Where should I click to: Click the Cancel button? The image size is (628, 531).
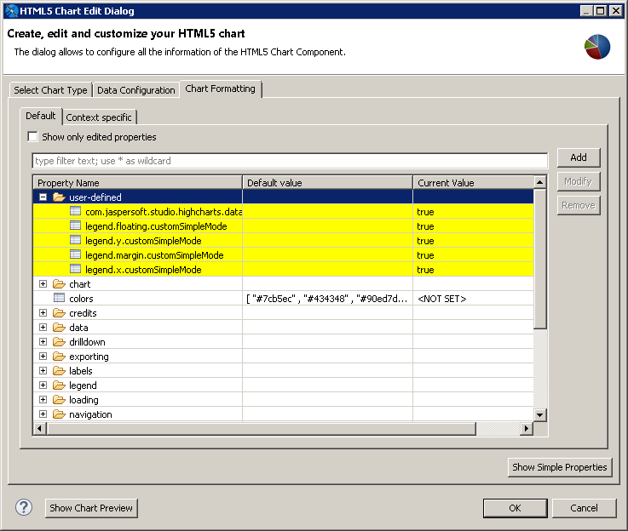[584, 508]
